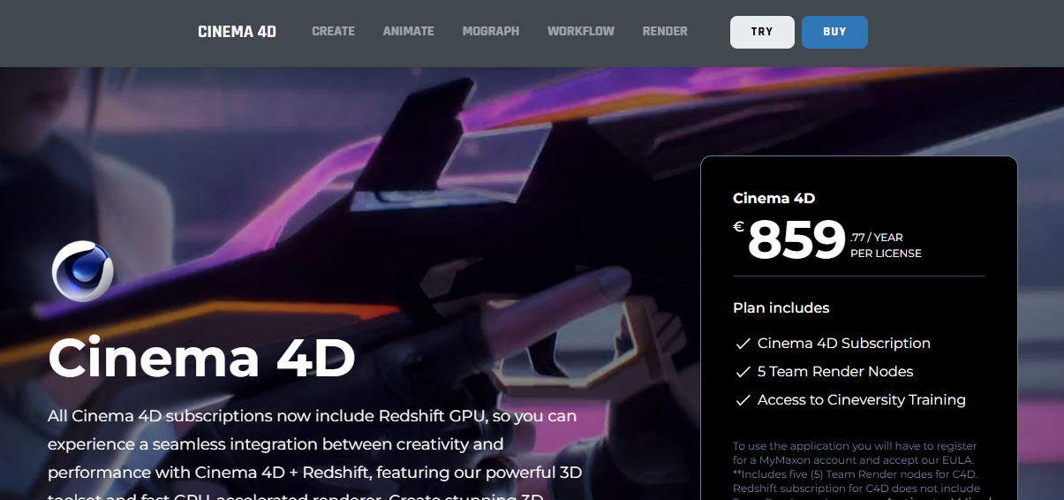This screenshot has height=500, width=1064.
Task: Click the Cineversity Training checkmark icon
Action: (x=743, y=400)
